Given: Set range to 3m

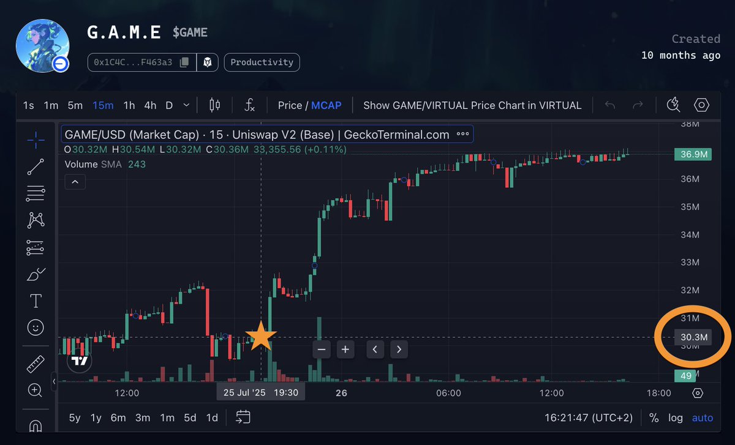Looking at the screenshot, I should [x=143, y=417].
